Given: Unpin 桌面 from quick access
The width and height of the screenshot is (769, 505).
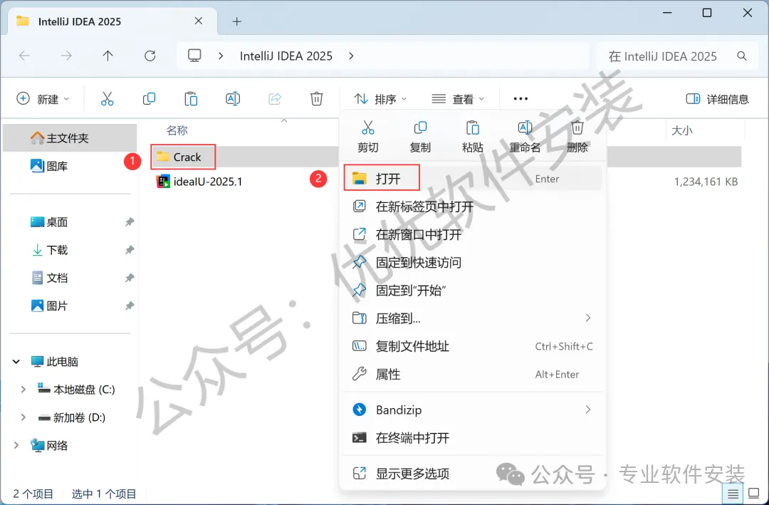Looking at the screenshot, I should pyautogui.click(x=130, y=222).
